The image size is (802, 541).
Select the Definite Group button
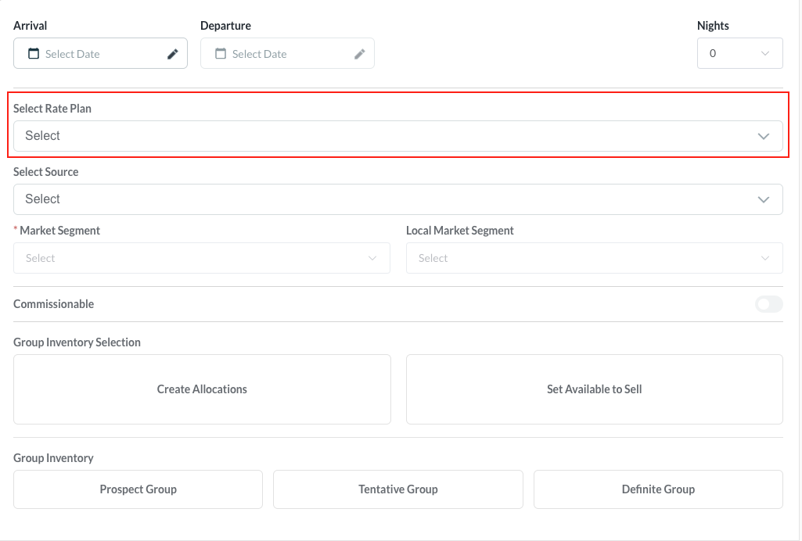click(658, 489)
